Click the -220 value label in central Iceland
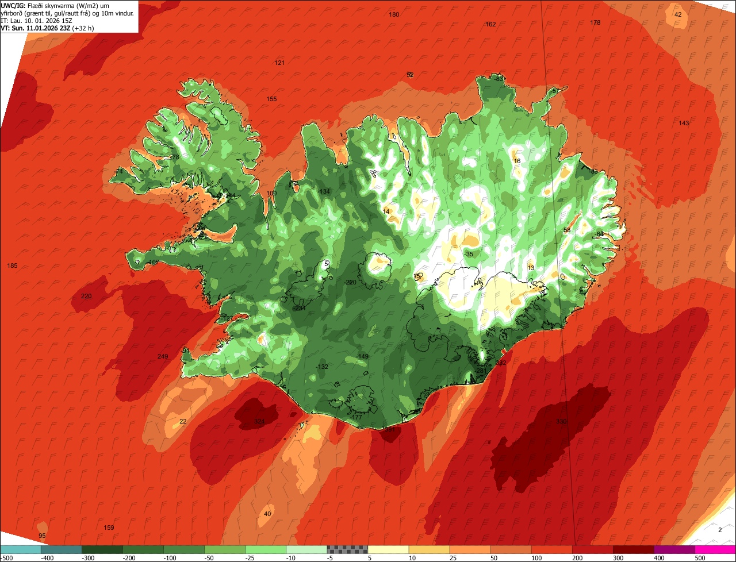 point(350,282)
